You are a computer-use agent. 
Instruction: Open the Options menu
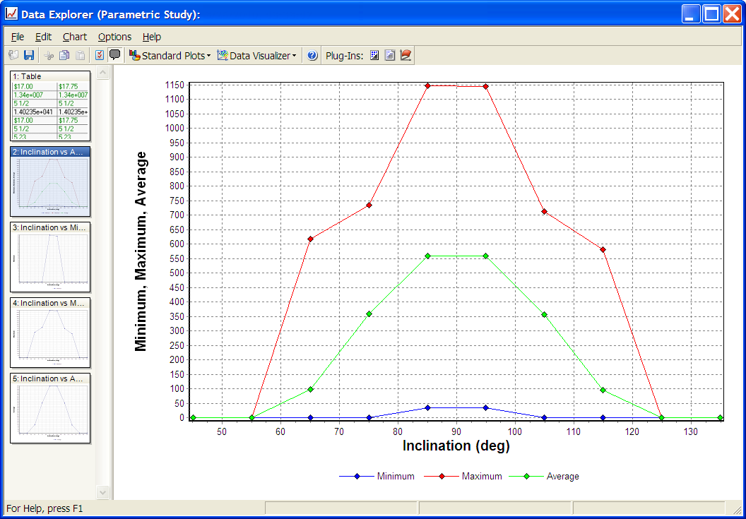point(114,37)
